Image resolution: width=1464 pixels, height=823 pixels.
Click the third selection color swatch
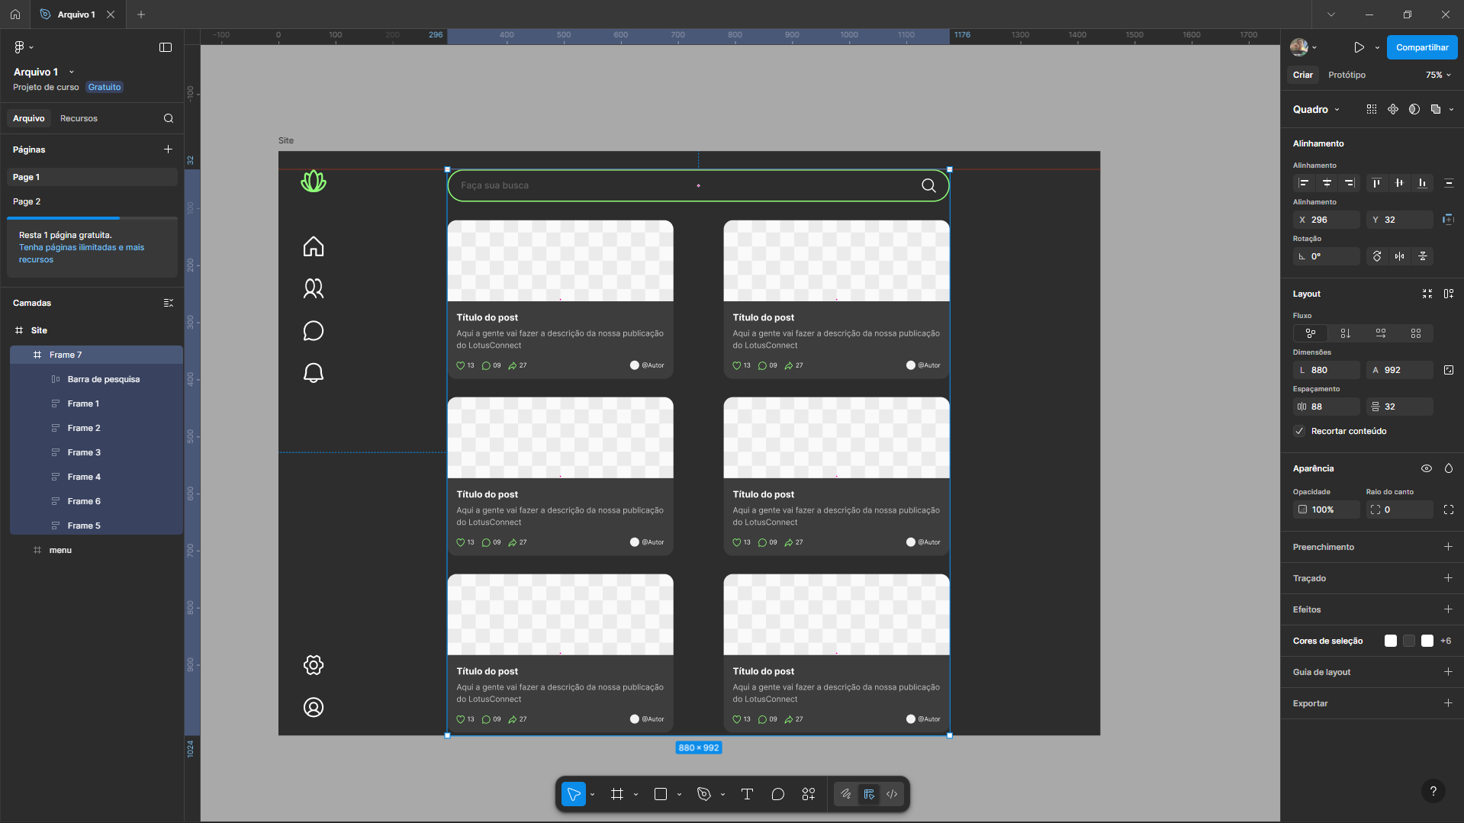click(x=1427, y=641)
